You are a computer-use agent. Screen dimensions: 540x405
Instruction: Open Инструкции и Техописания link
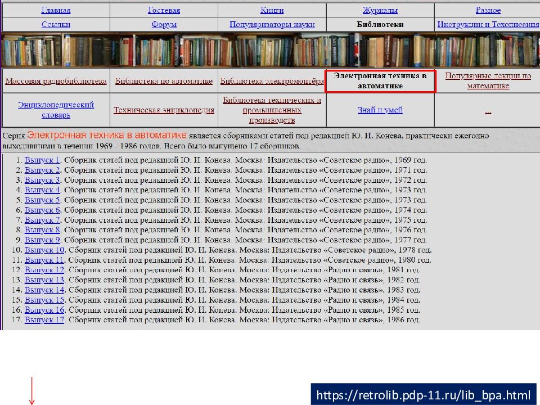[488, 25]
